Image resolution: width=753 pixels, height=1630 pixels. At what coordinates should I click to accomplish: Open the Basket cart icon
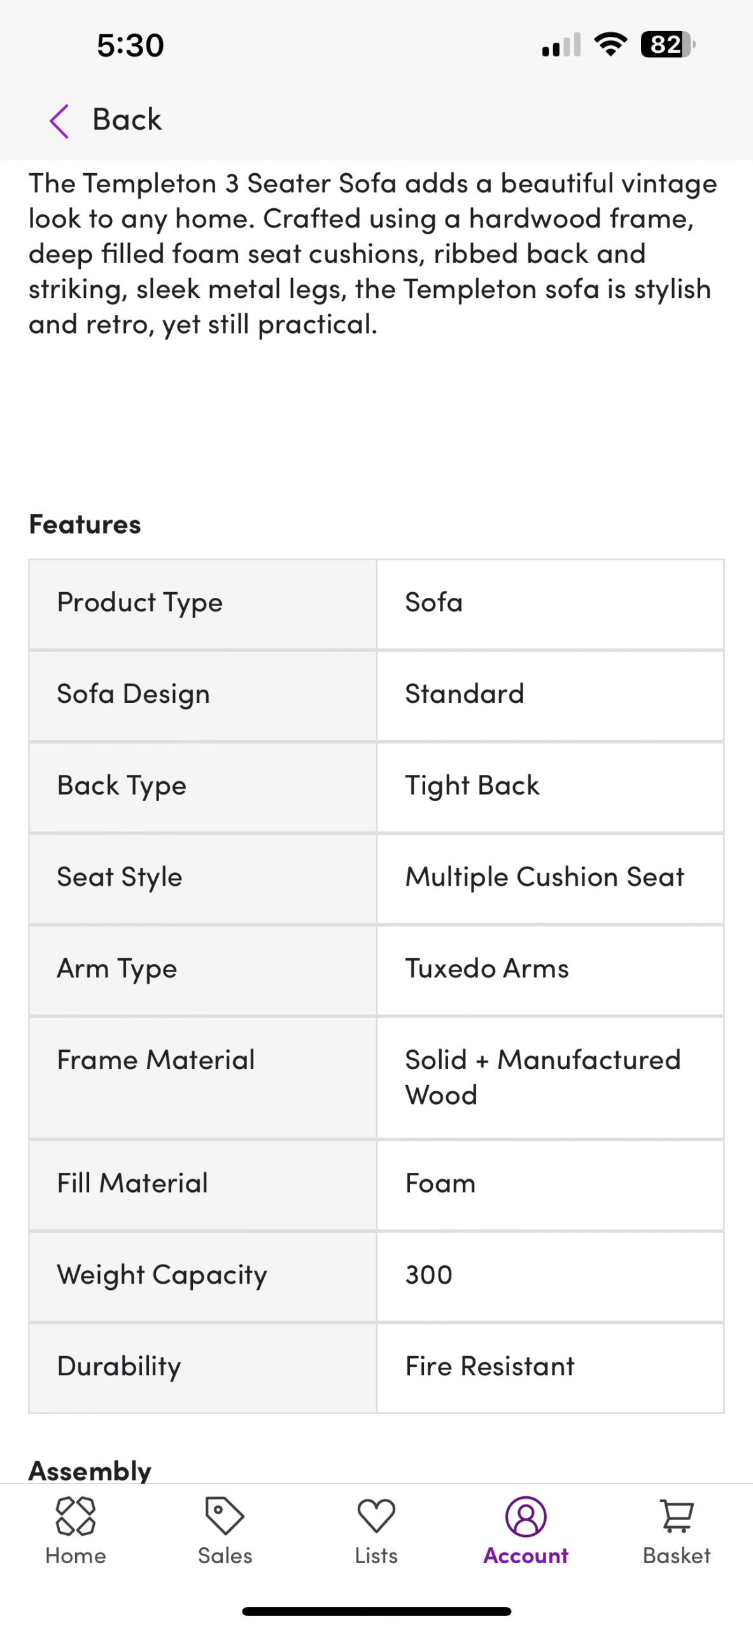[x=677, y=1515]
